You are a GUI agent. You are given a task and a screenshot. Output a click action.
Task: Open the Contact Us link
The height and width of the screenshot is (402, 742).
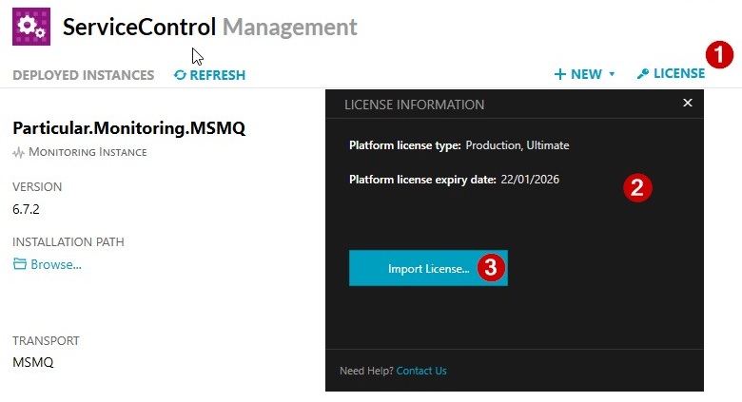tap(421, 371)
